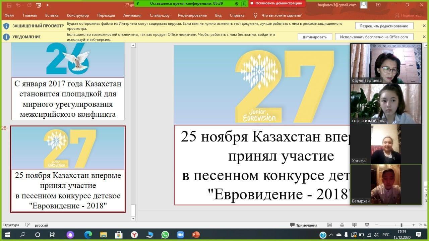Screen dimensions: 429x241
Task: Click the green encryption info icon in Zoom bar
Action: pos(244,4)
